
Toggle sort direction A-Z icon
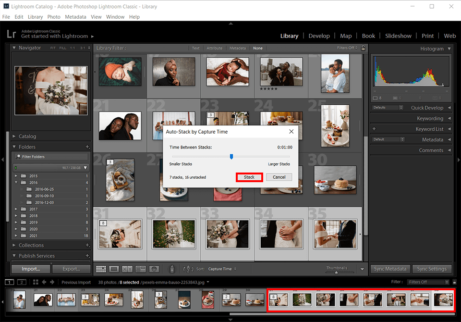tap(188, 269)
